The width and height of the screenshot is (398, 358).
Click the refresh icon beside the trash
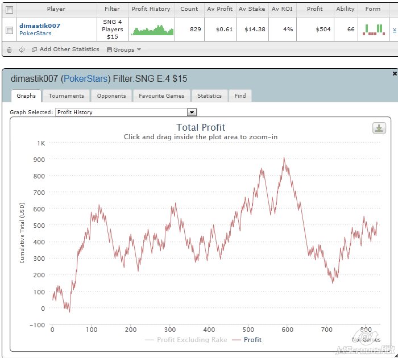pyautogui.click(x=22, y=50)
